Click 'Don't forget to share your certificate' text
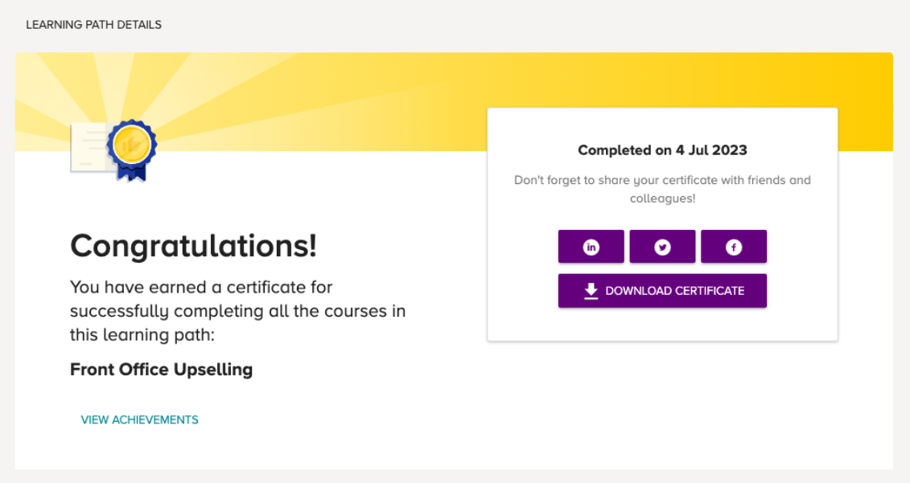This screenshot has width=910, height=483. tap(662, 189)
